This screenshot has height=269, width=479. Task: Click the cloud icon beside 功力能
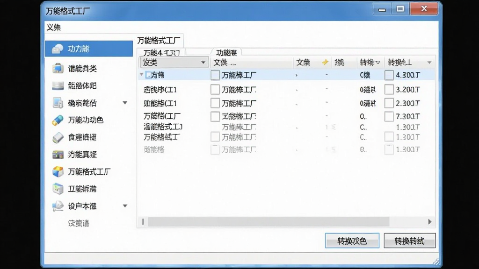[x=58, y=49]
